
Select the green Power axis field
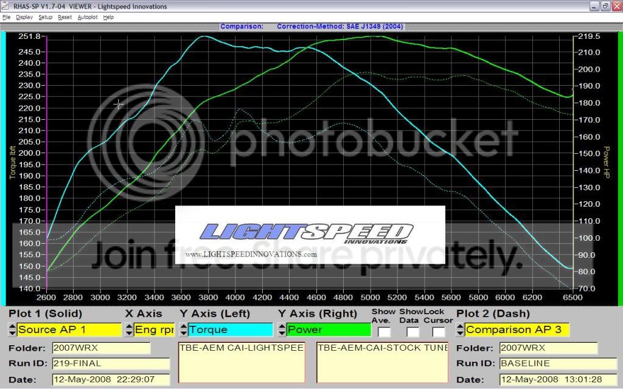coord(328,329)
